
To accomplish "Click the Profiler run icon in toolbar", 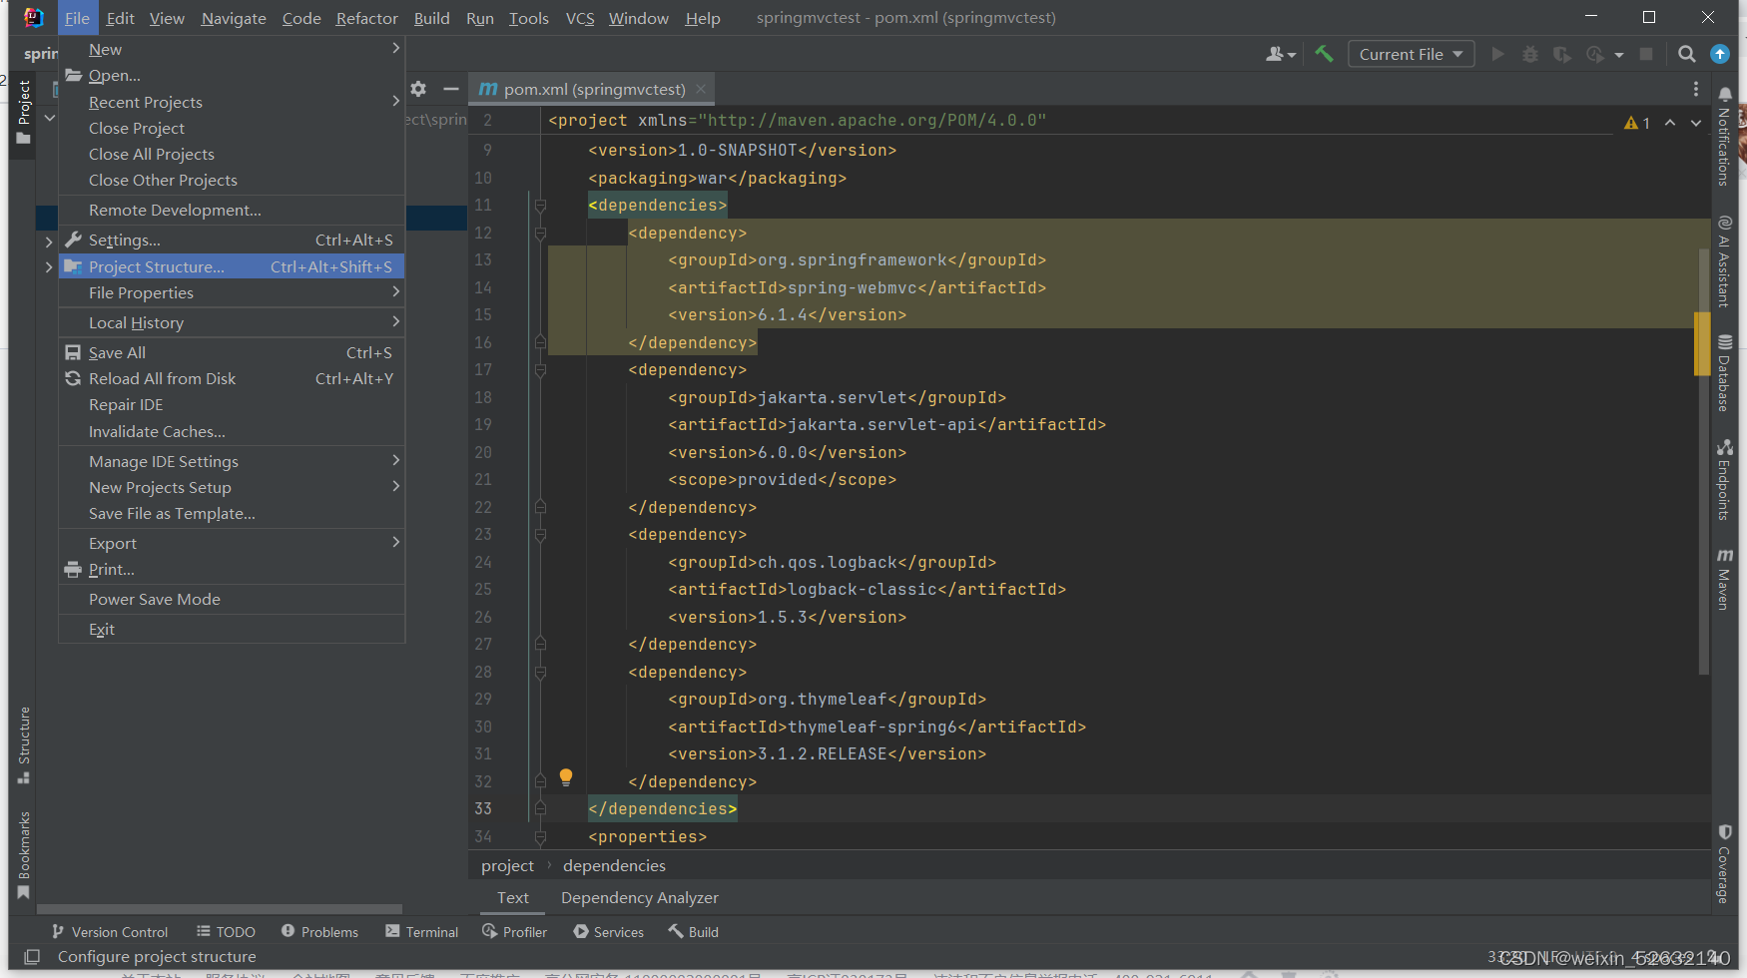I will [x=1595, y=54].
